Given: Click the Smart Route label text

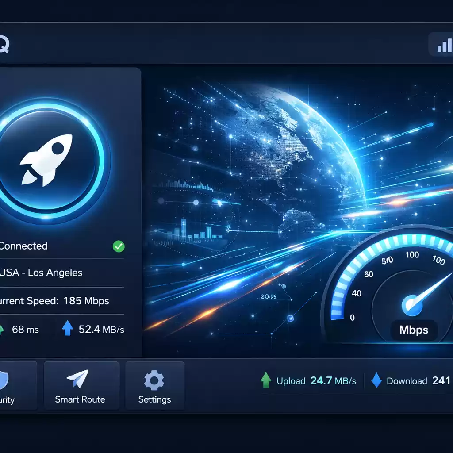Looking at the screenshot, I should (80, 399).
